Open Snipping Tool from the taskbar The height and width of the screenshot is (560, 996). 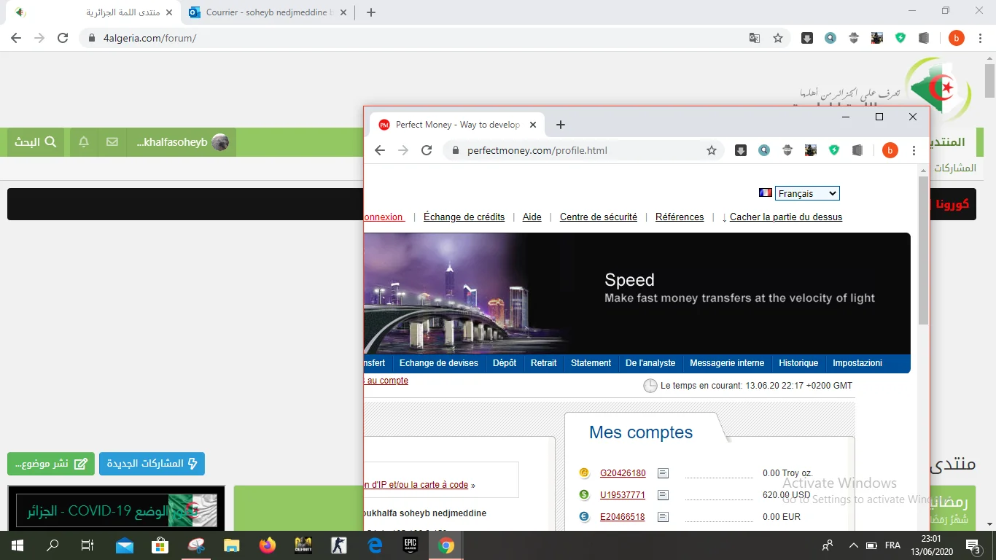[196, 545]
